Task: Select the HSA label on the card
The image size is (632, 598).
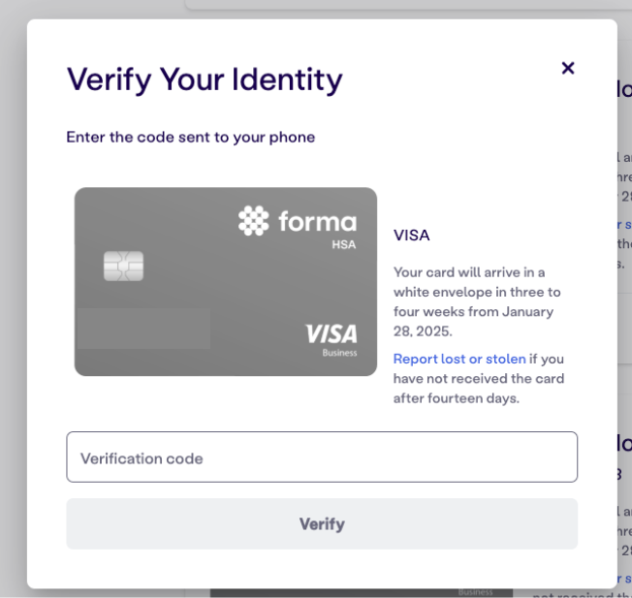Action: point(344,244)
